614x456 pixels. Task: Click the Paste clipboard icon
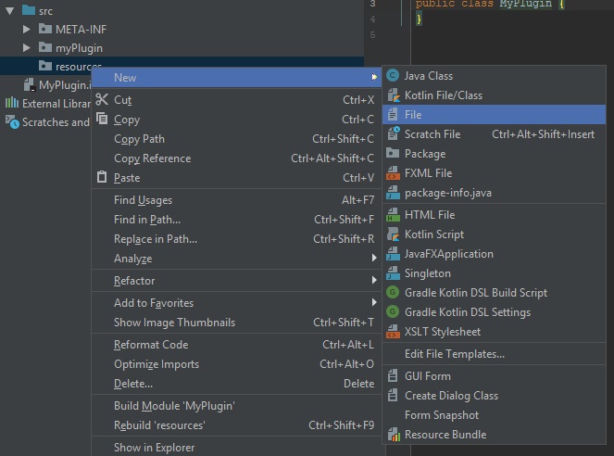point(104,178)
